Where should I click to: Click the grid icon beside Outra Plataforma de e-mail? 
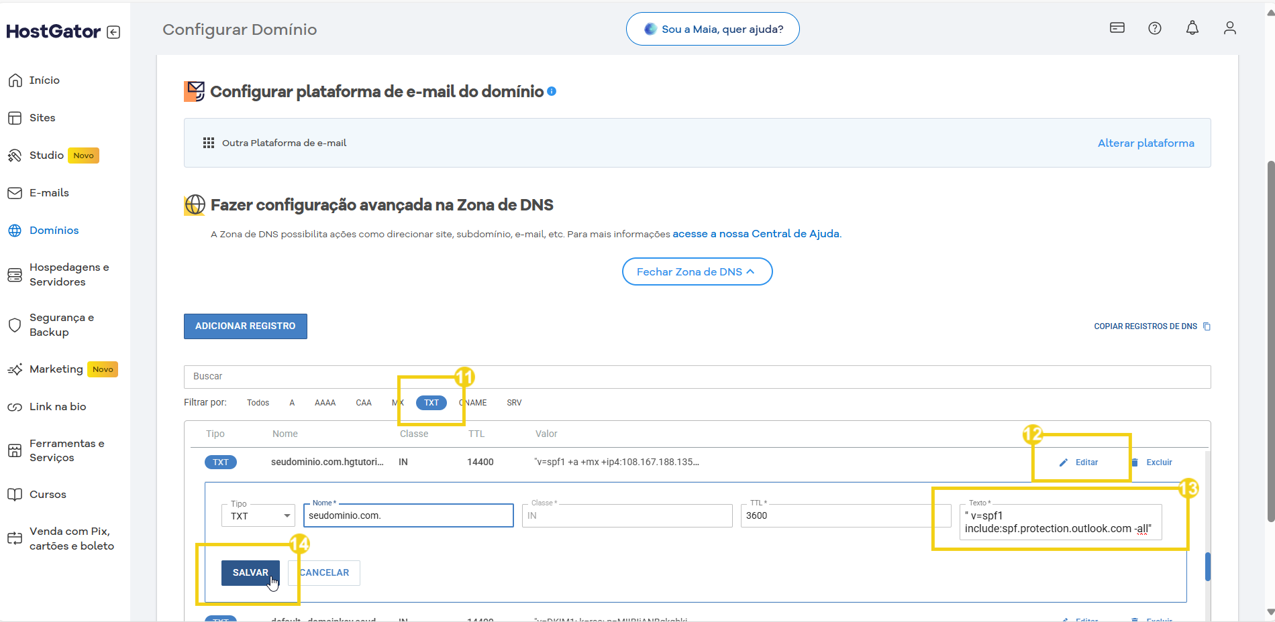click(209, 143)
